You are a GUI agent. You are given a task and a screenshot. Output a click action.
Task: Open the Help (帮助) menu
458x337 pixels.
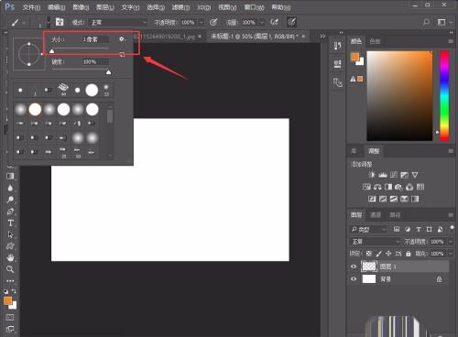(281, 7)
